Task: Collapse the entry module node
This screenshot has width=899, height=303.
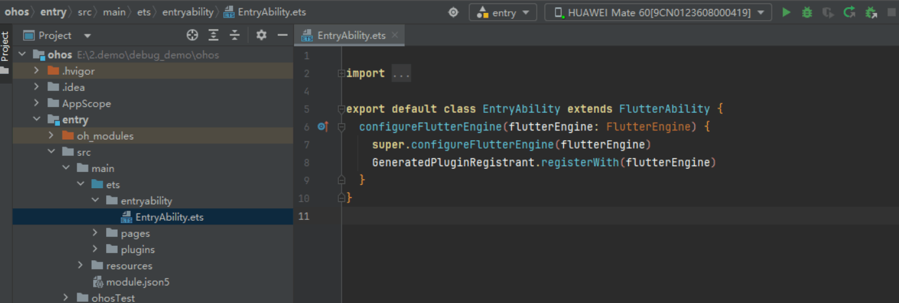Action: coord(36,119)
